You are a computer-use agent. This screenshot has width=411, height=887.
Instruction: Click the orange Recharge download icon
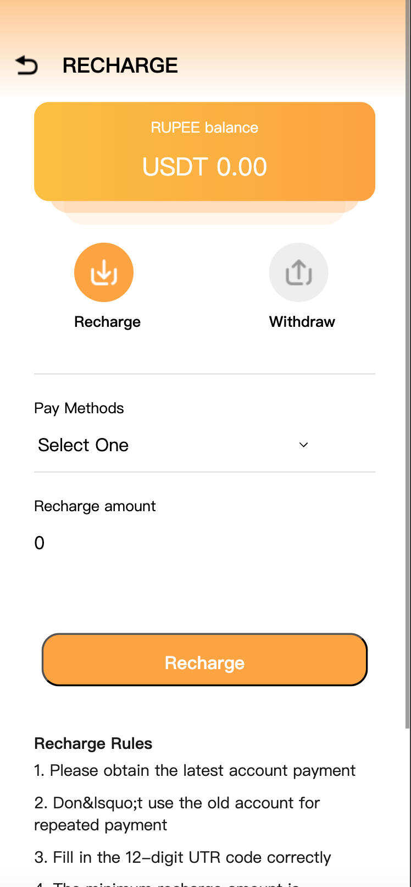point(104,272)
